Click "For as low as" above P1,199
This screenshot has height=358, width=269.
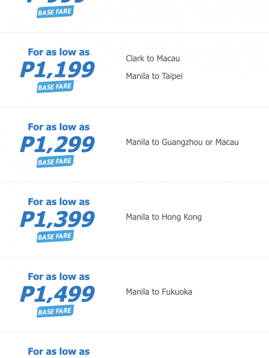pyautogui.click(x=59, y=52)
